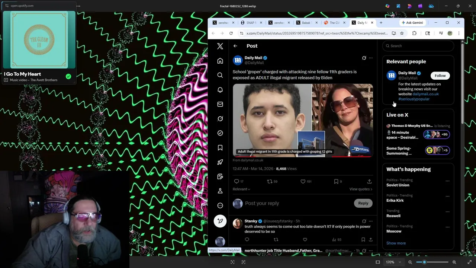Click the fit-to-window icon beside 170%
The image size is (476, 268).
(378, 262)
